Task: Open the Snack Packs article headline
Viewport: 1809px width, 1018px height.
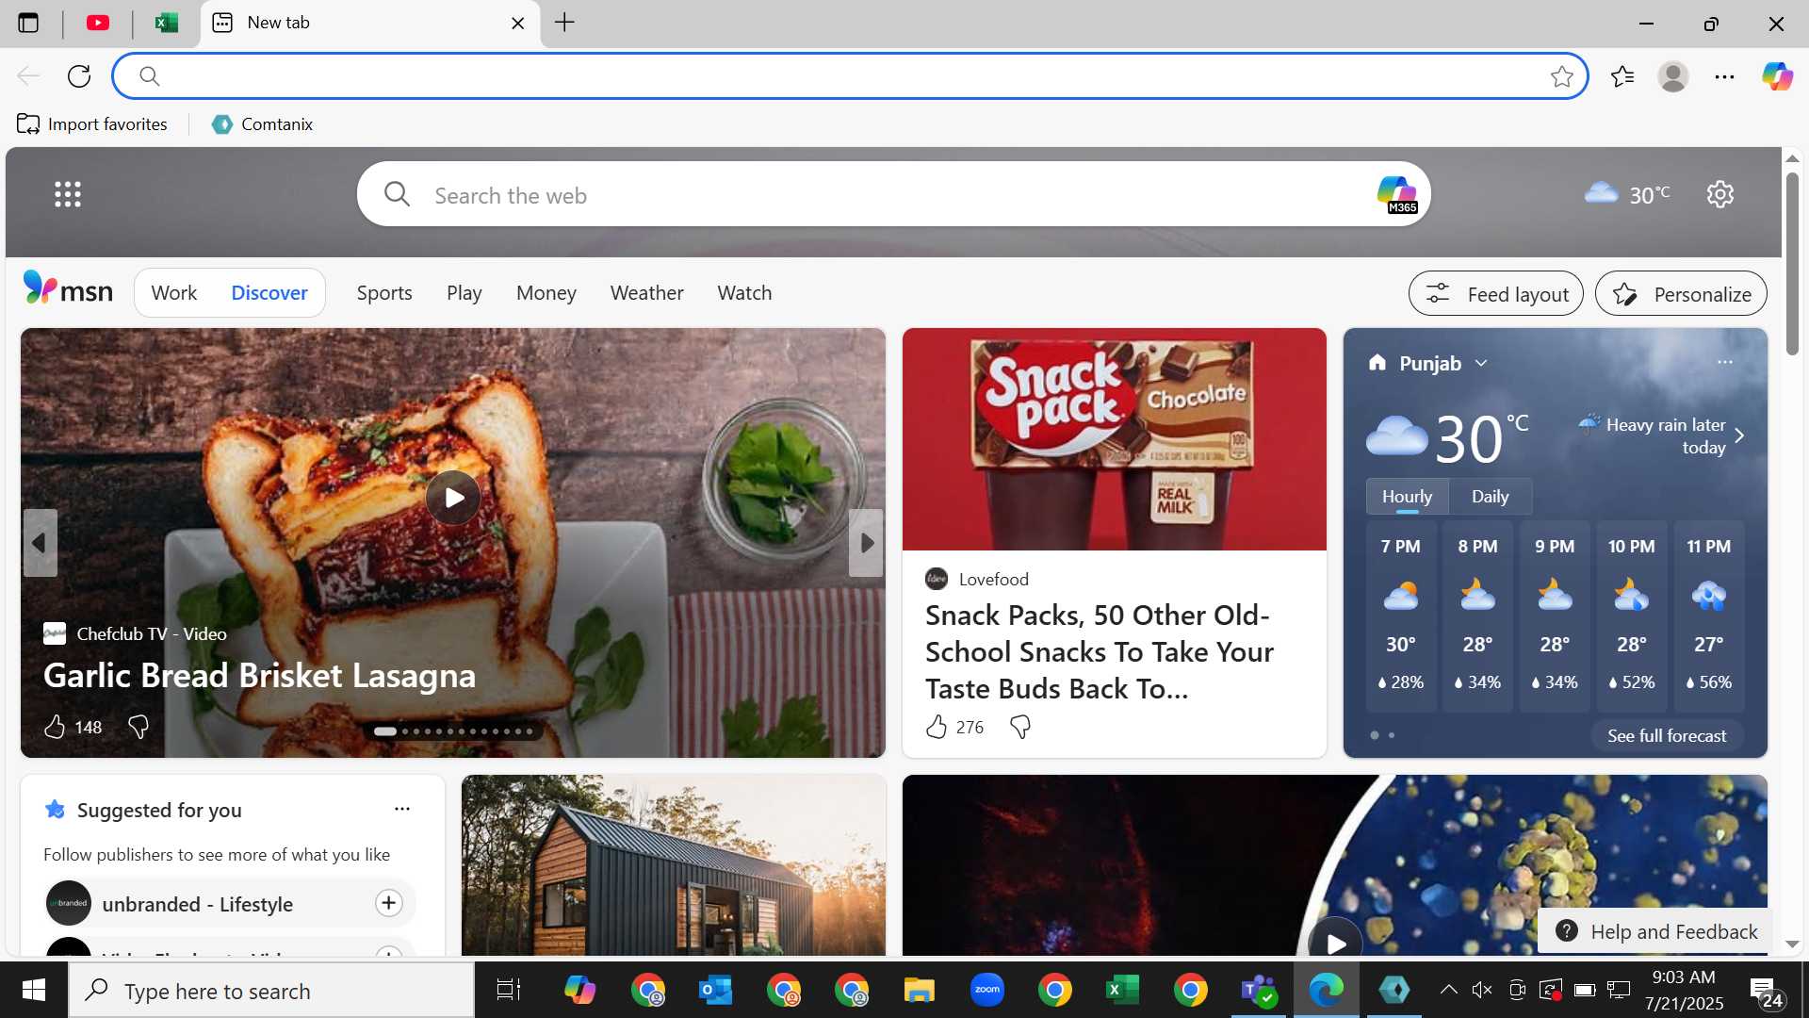Action: coord(1100,652)
